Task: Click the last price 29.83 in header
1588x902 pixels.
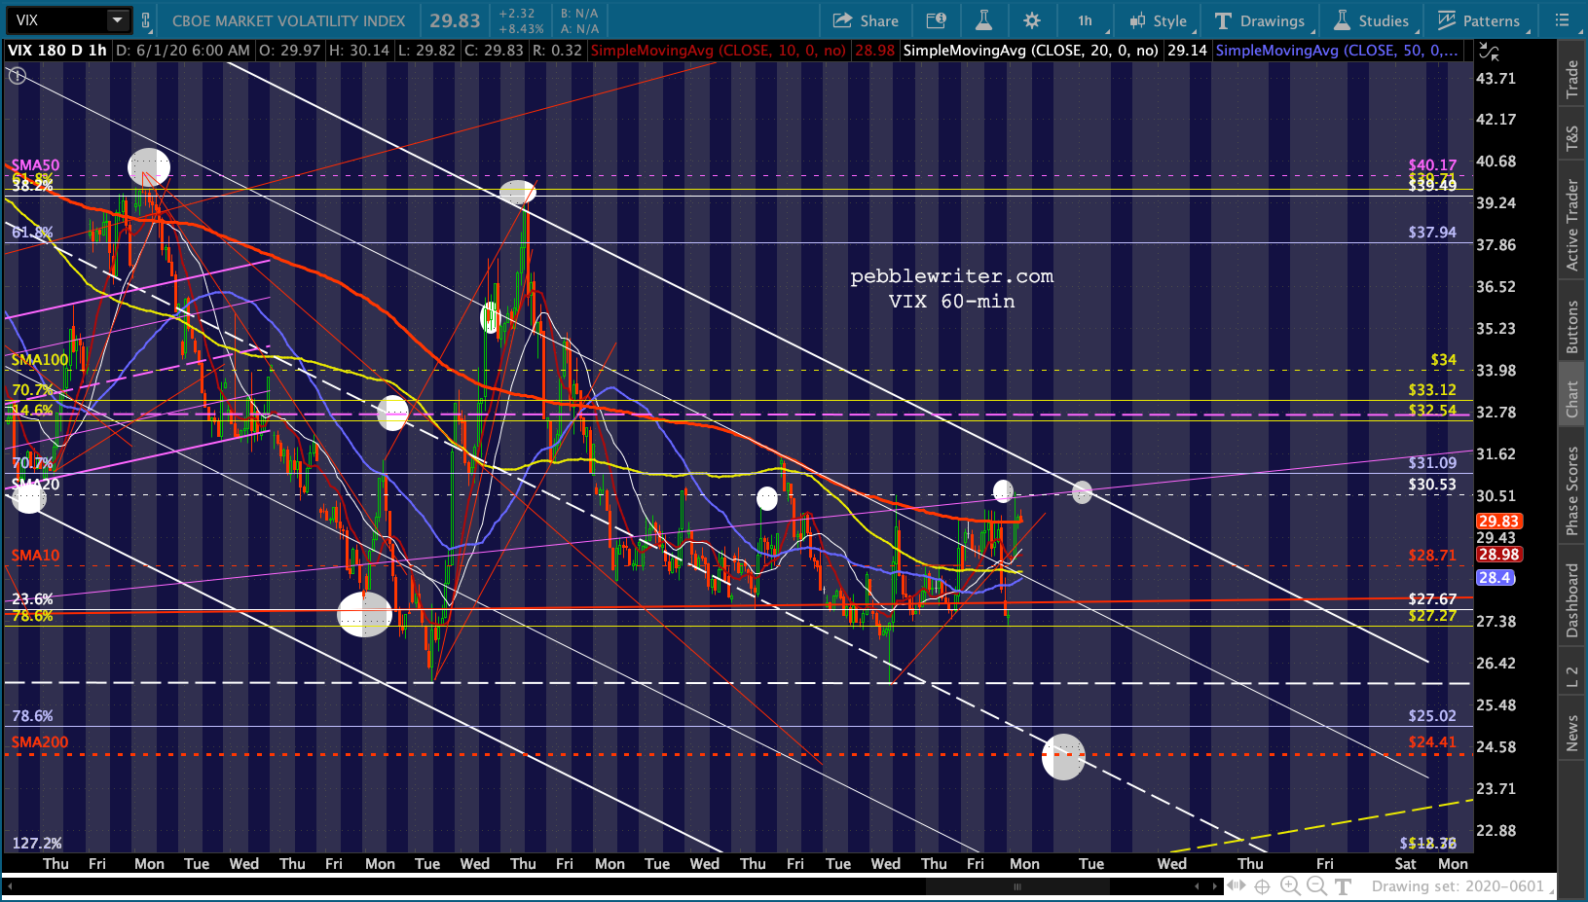Action: point(455,20)
